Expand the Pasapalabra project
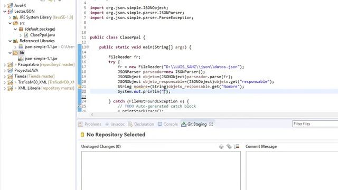The height and width of the screenshot is (190, 338). (x=5, y=64)
